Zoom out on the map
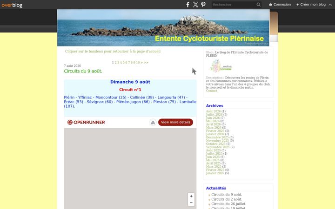Image resolution: width=335 pixels, height=209 pixels. (191, 202)
